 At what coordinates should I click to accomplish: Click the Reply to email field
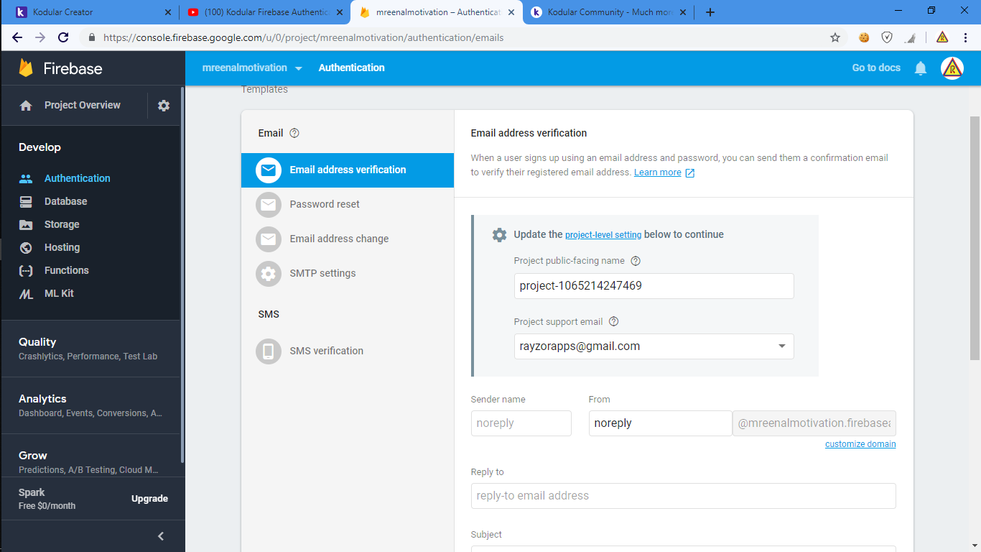(684, 496)
